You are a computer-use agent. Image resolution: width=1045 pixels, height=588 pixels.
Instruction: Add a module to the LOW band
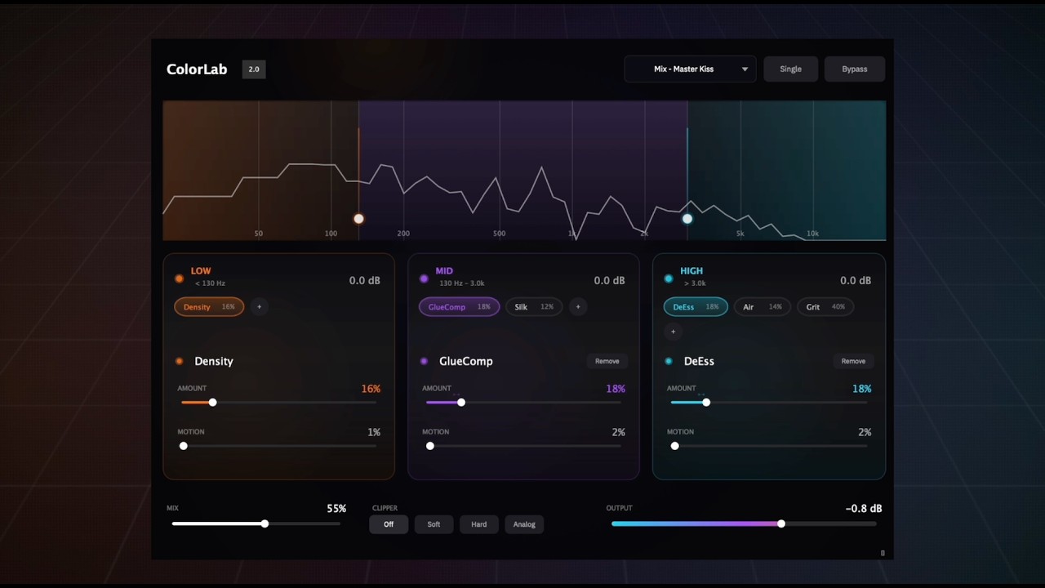[260, 307]
